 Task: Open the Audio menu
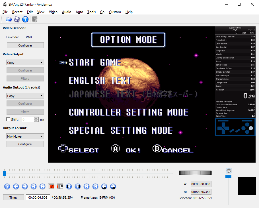[67, 12]
